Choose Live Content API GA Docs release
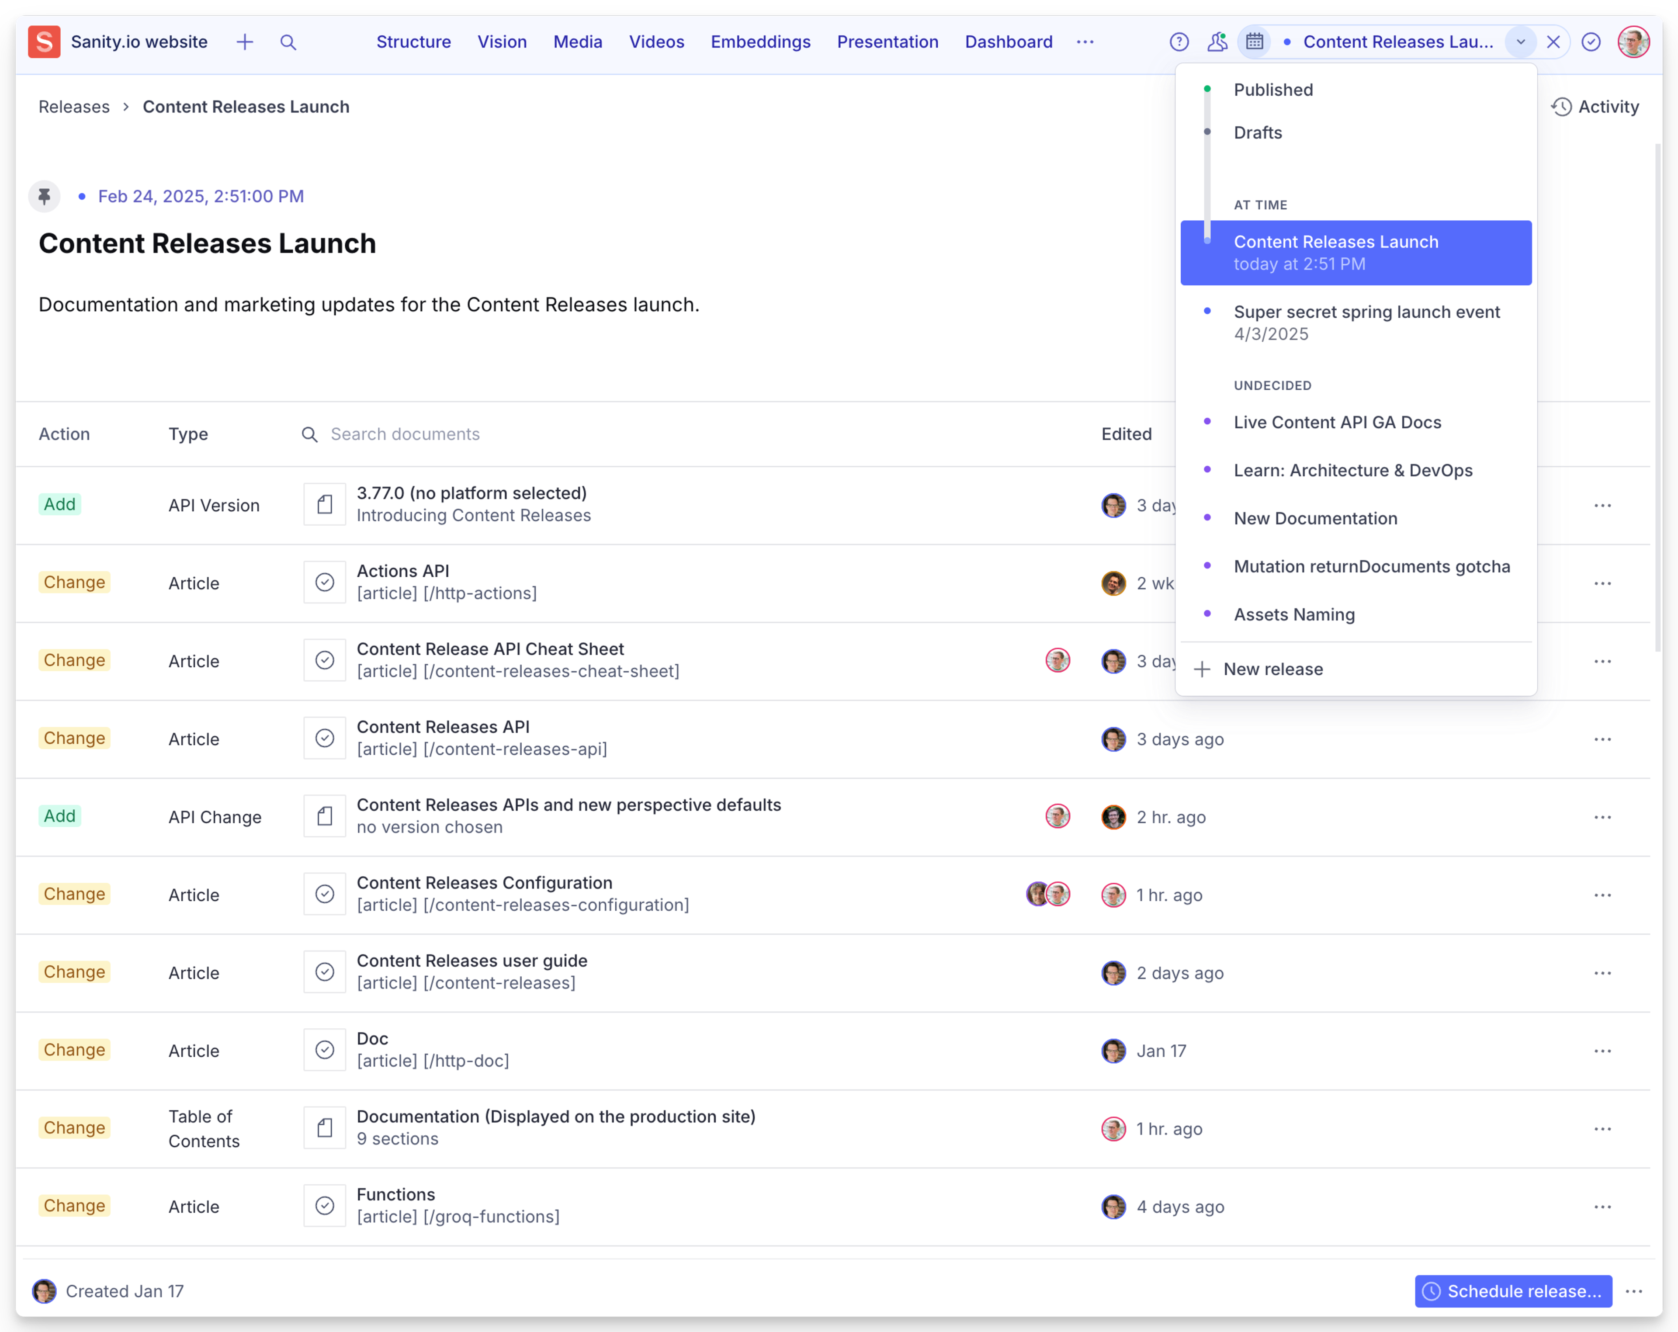 1356,423
